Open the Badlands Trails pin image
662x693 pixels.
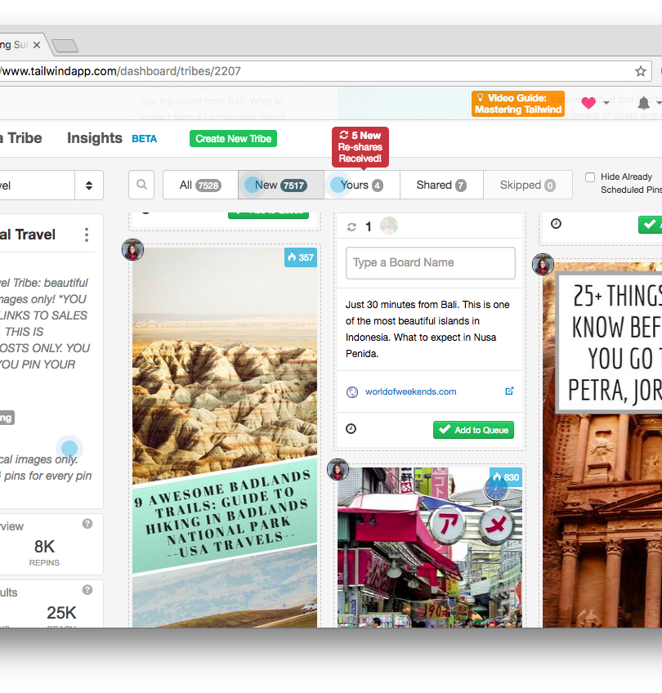(x=225, y=437)
